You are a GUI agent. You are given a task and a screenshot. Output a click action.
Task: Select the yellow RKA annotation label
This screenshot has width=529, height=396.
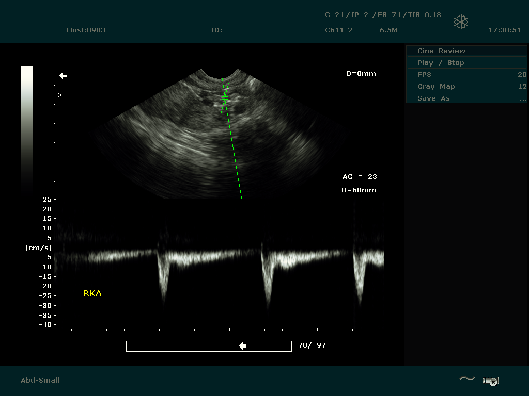(92, 294)
